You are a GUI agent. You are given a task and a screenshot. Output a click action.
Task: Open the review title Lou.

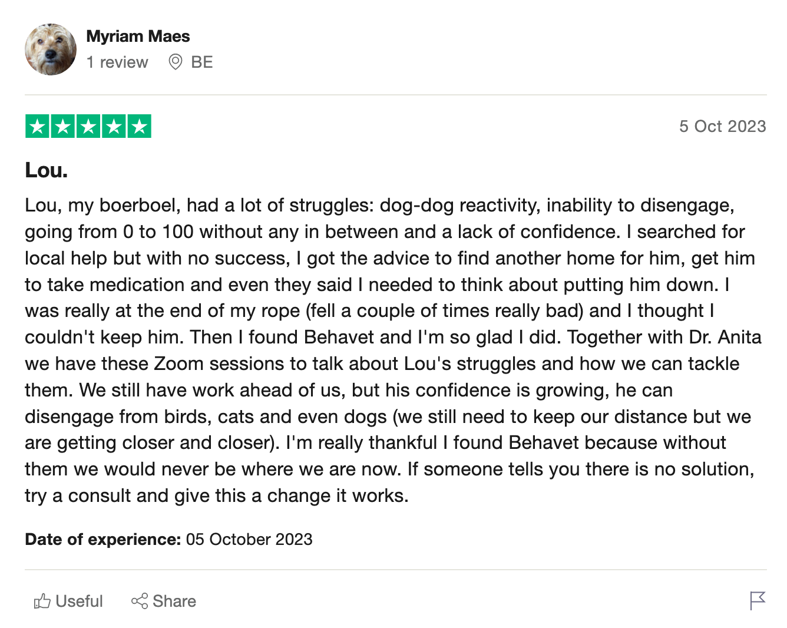tap(47, 170)
